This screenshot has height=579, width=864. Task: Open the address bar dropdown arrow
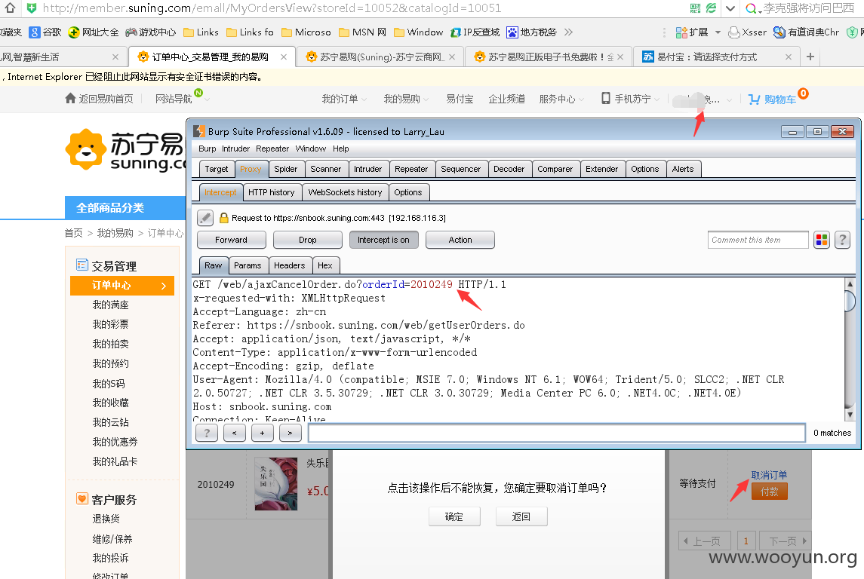[730, 8]
